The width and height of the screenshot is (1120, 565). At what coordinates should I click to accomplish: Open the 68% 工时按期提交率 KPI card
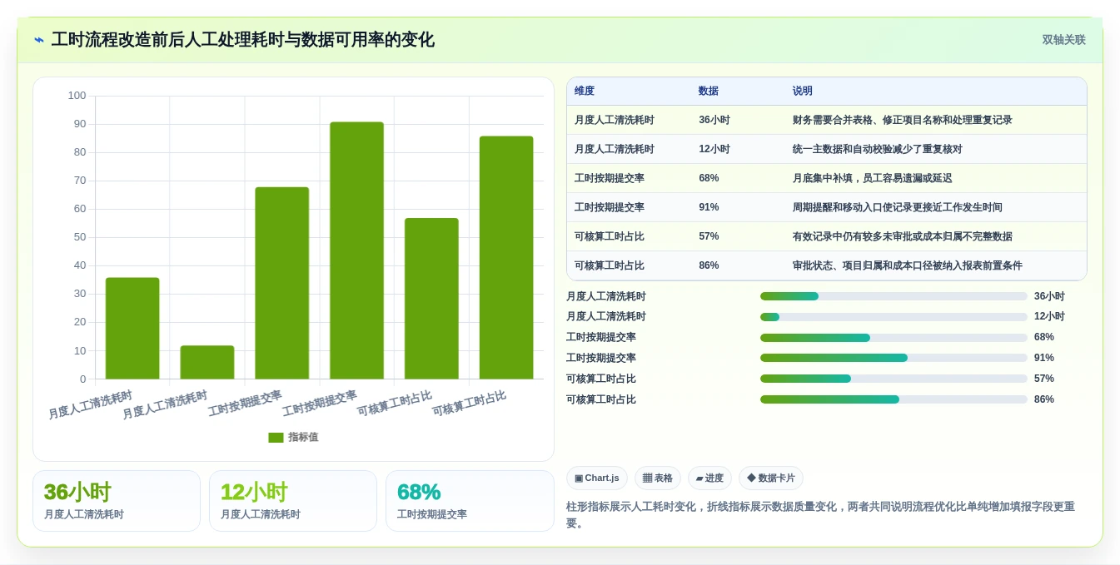470,501
